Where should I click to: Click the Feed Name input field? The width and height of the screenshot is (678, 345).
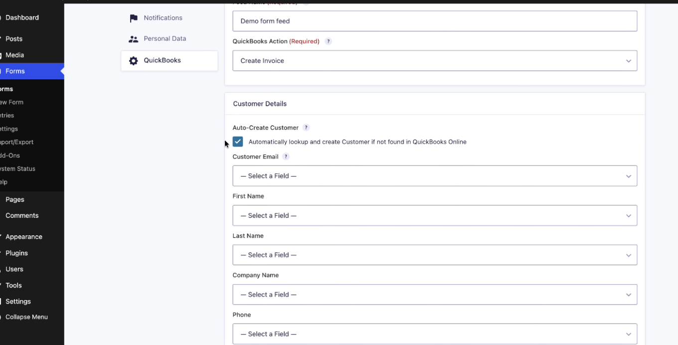point(435,21)
